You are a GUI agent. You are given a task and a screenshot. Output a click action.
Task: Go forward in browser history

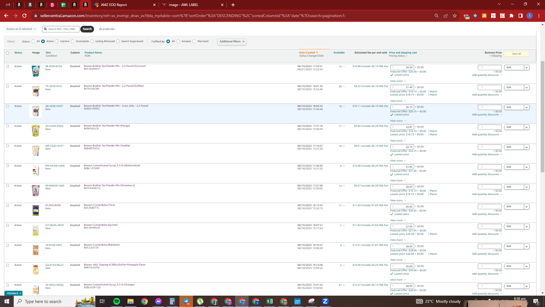[x=15, y=16]
